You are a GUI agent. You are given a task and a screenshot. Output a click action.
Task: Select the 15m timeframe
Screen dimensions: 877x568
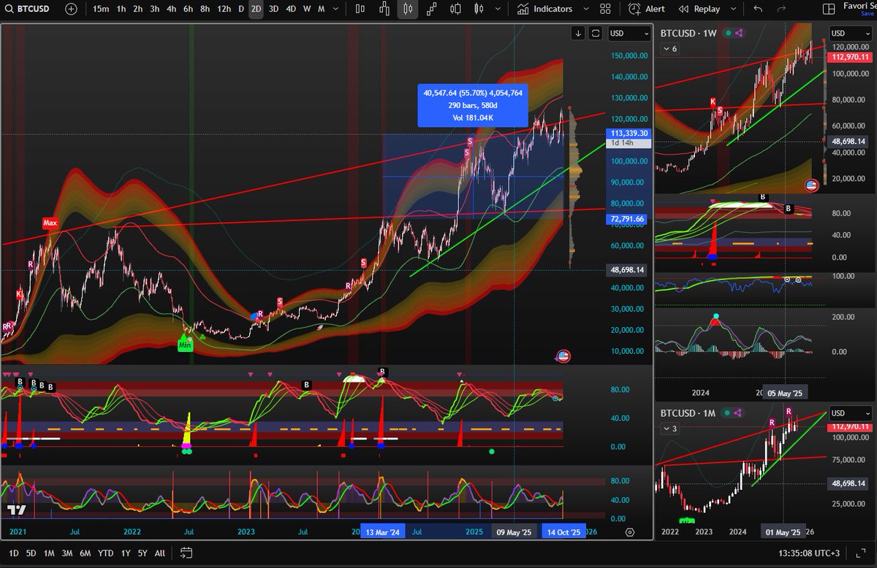[x=101, y=9]
